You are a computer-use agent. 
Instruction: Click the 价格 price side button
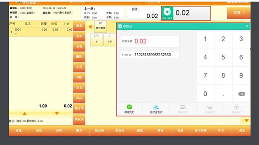(79, 46)
